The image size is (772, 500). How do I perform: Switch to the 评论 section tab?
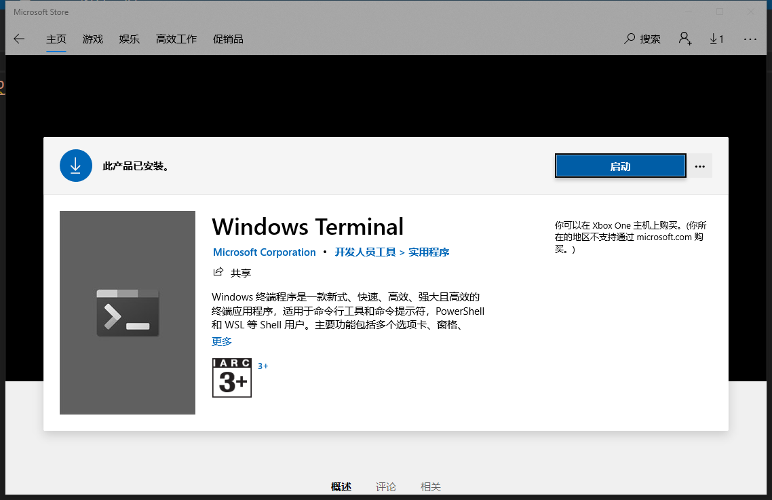point(386,486)
